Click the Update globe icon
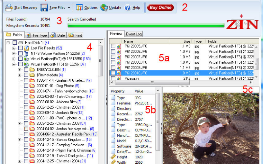 (x=104, y=8)
